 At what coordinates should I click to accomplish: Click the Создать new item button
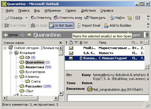(14, 18)
